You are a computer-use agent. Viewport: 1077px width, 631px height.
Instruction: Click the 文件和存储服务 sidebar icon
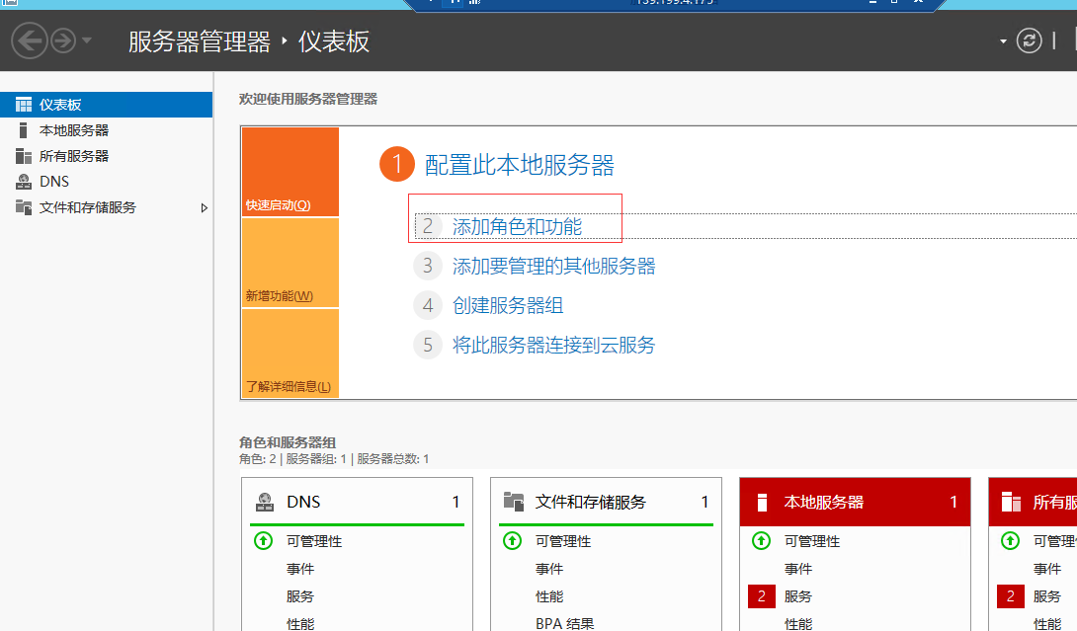coord(24,207)
